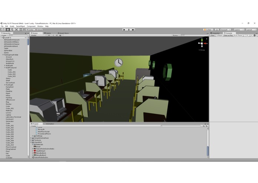Open the GameObject menu
Screen dimensions: 258x183
[x=20, y=26]
